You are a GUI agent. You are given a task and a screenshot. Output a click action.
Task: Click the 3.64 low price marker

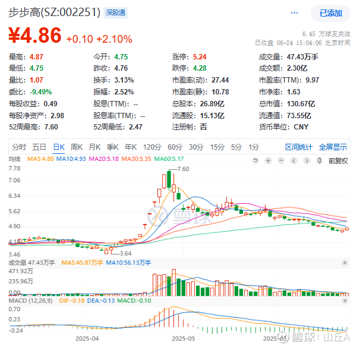click(125, 254)
